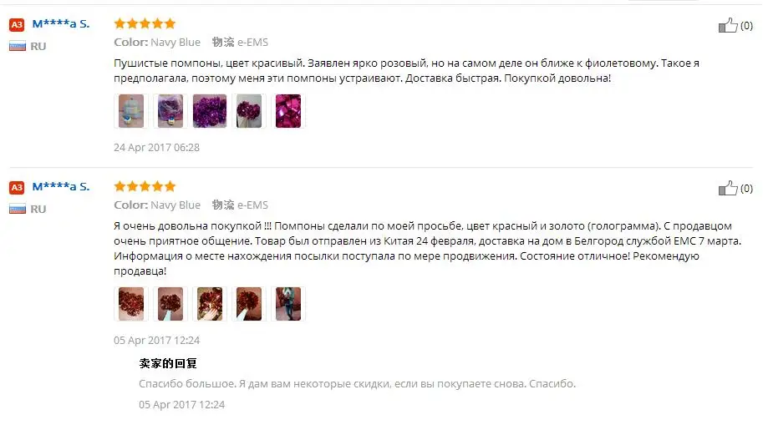Image resolution: width=763 pixels, height=425 pixels.
Task: Open fifth magenta photo in first review
Action: 288,111
